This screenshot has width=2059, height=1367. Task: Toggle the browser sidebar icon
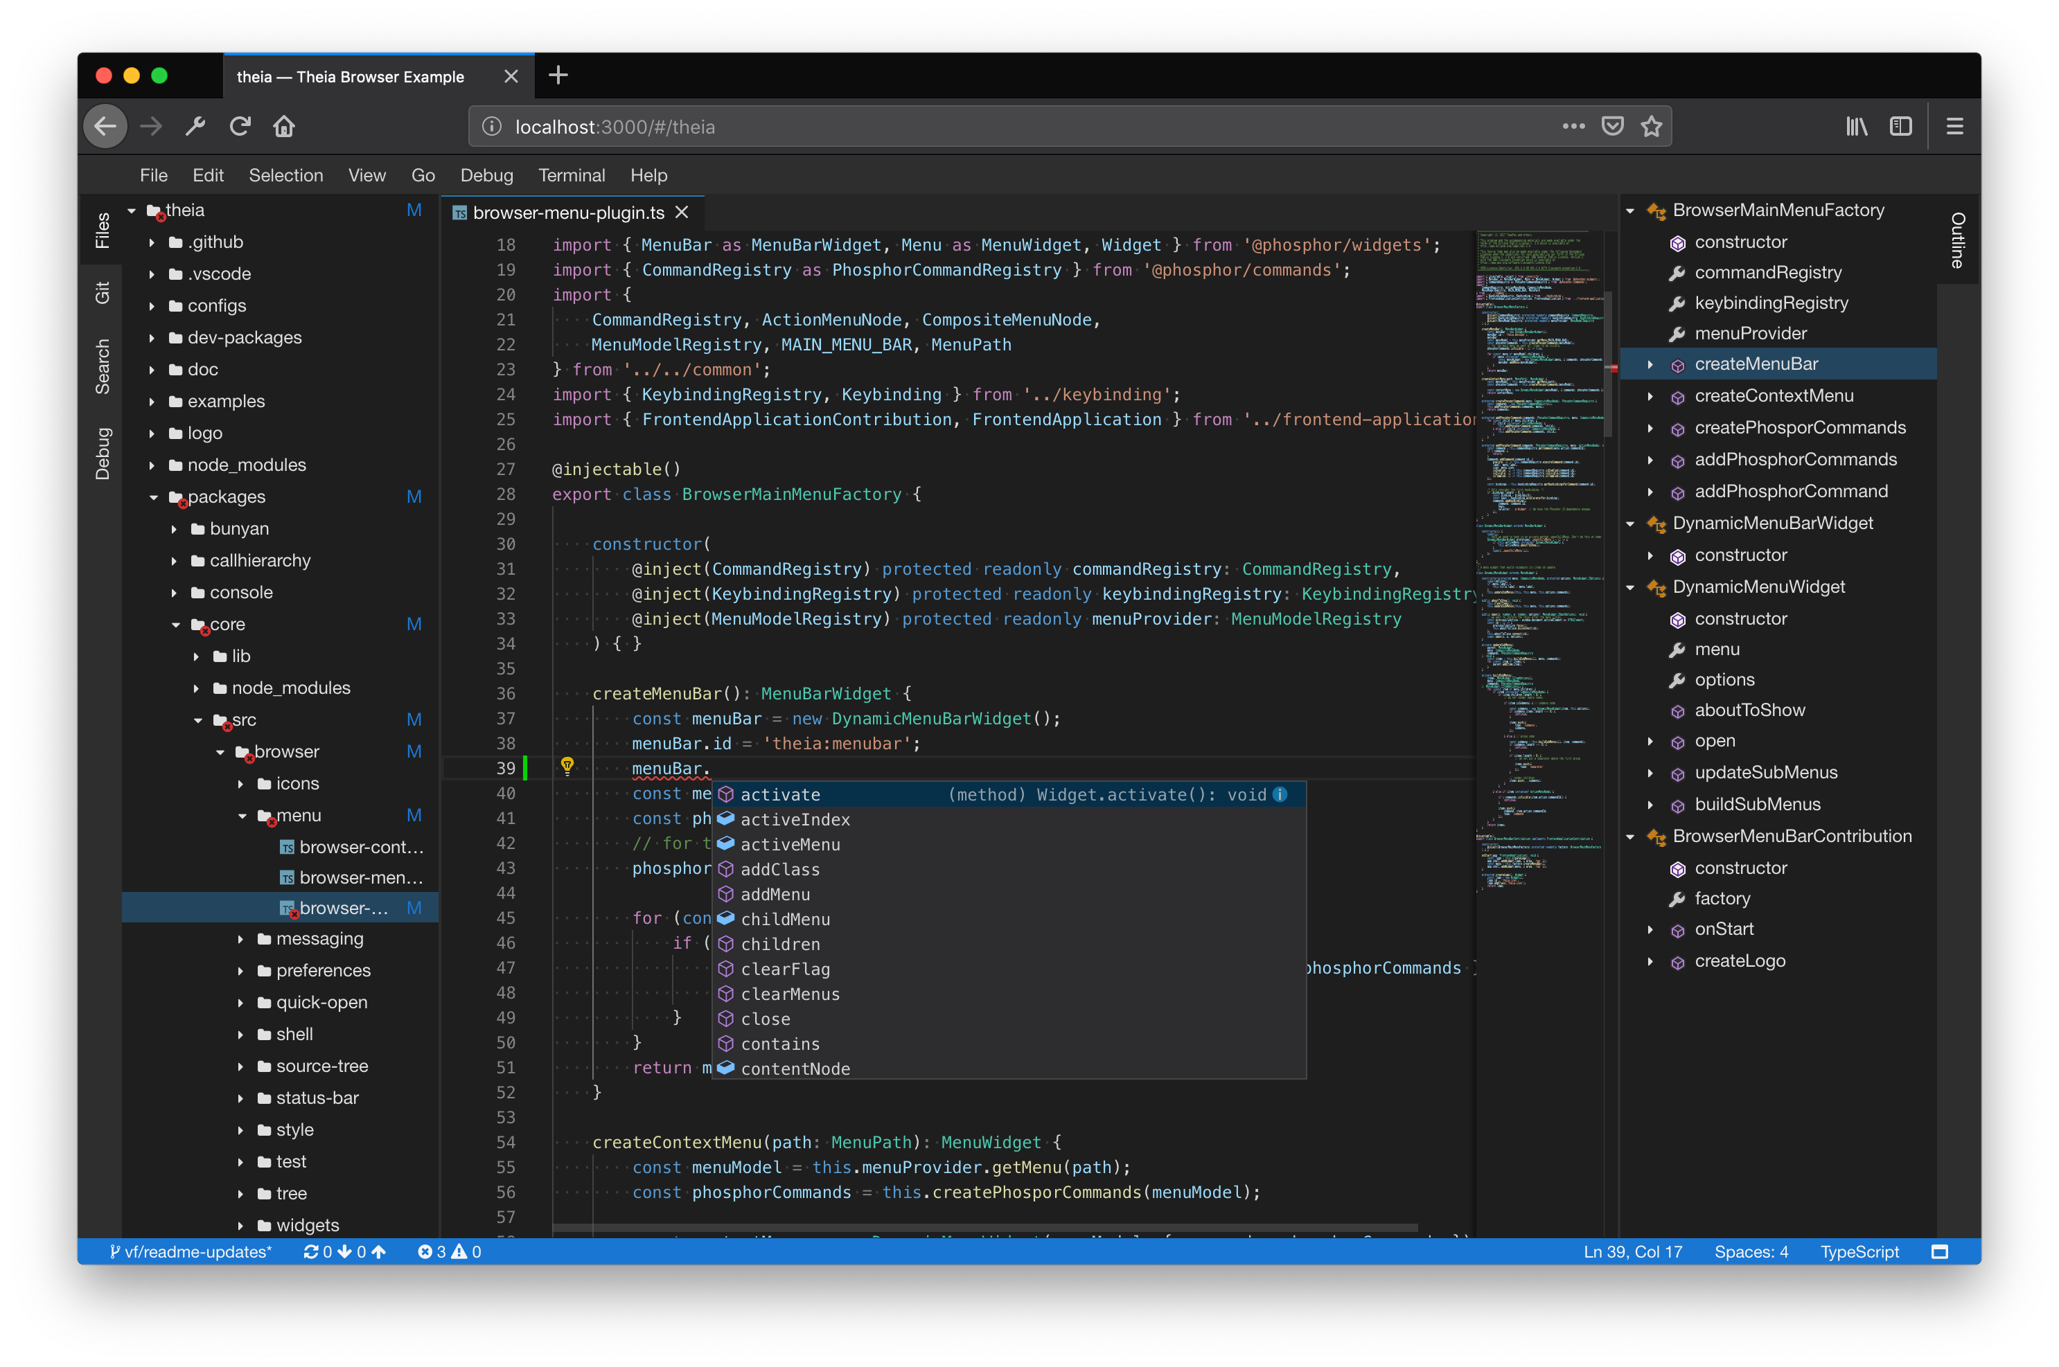pyautogui.click(x=1900, y=127)
